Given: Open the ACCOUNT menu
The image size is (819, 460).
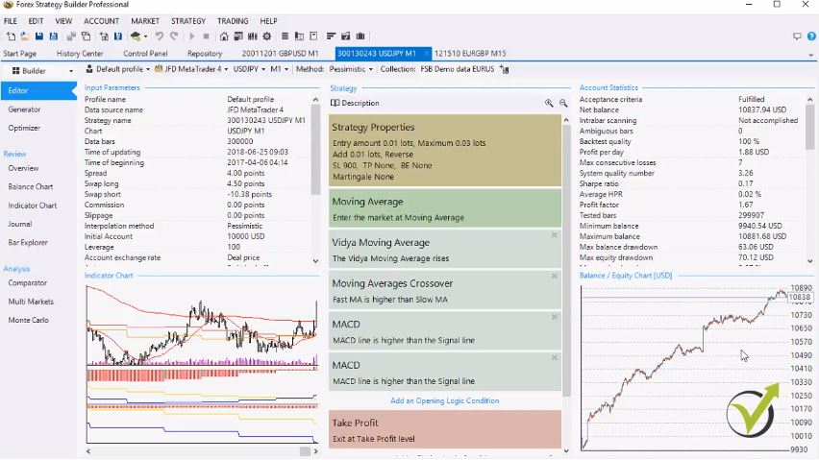Looking at the screenshot, I should point(101,21).
